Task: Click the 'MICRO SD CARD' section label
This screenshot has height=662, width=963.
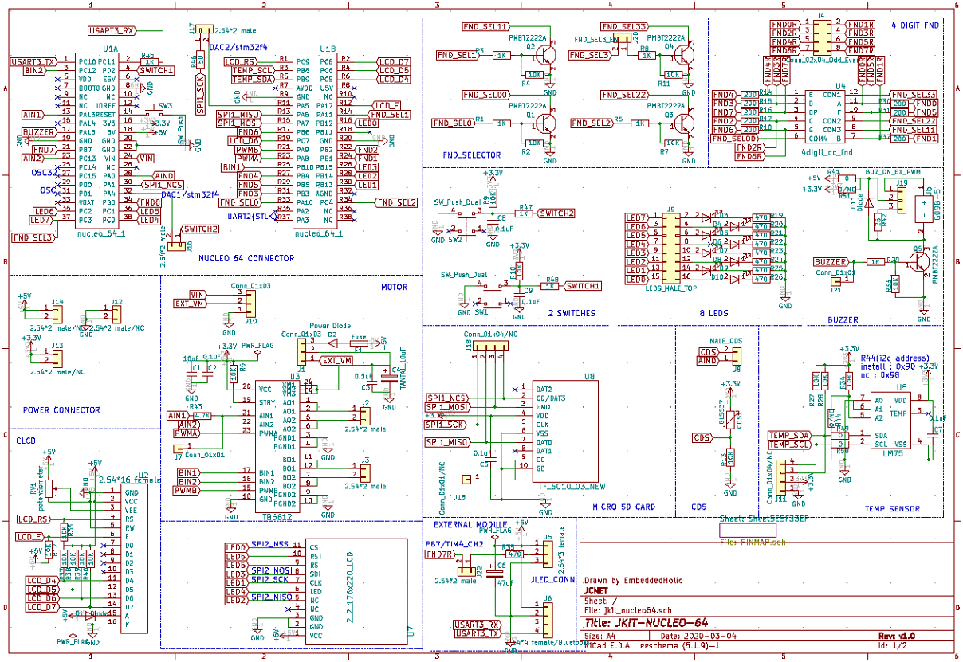Action: tap(623, 507)
